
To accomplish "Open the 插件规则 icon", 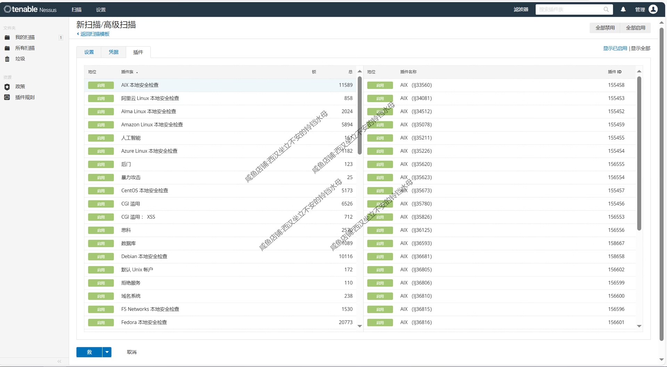I will pyautogui.click(x=7, y=98).
